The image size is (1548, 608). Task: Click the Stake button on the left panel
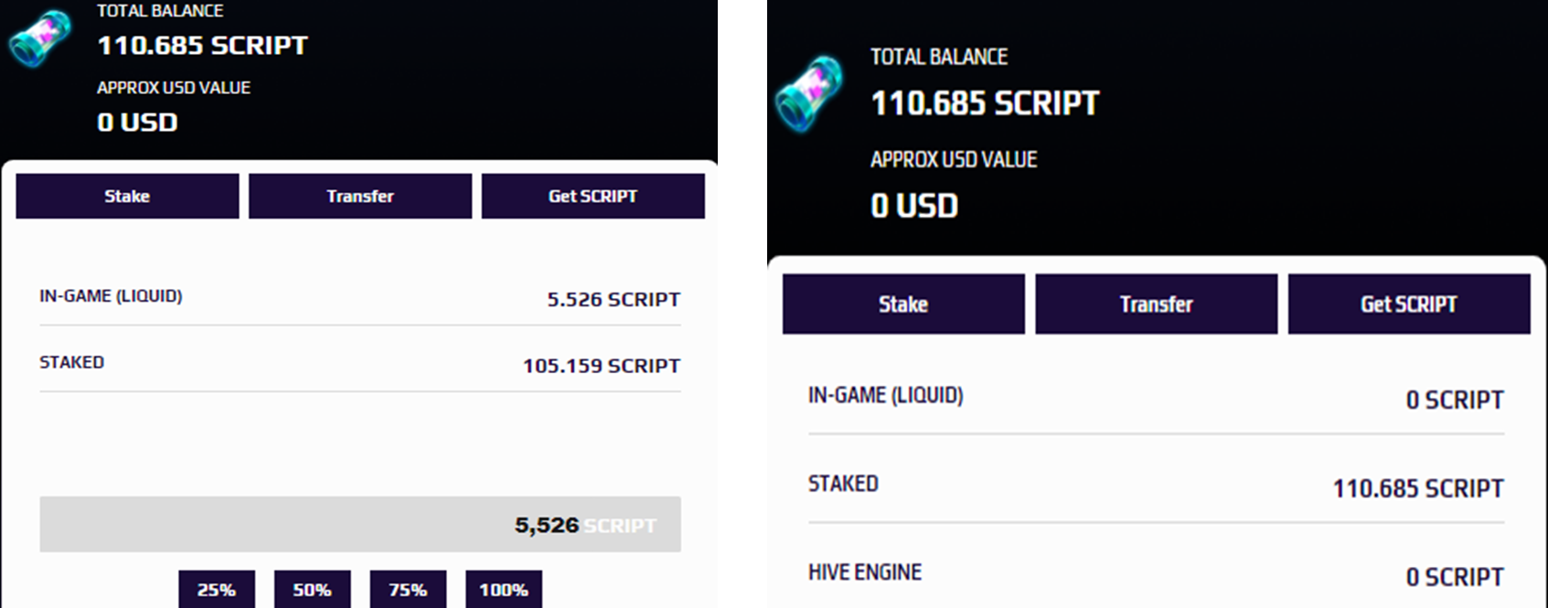click(127, 196)
